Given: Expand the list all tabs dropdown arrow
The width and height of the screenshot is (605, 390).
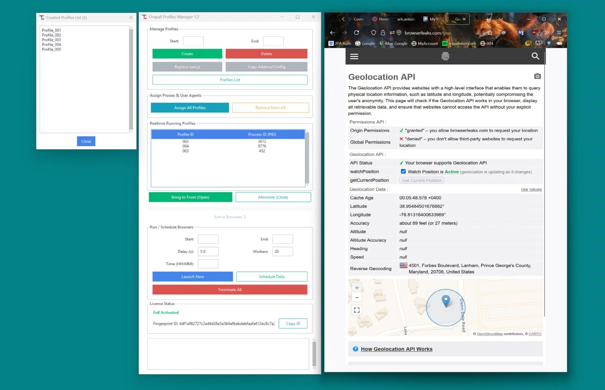Looking at the screenshot, I should point(501,19).
